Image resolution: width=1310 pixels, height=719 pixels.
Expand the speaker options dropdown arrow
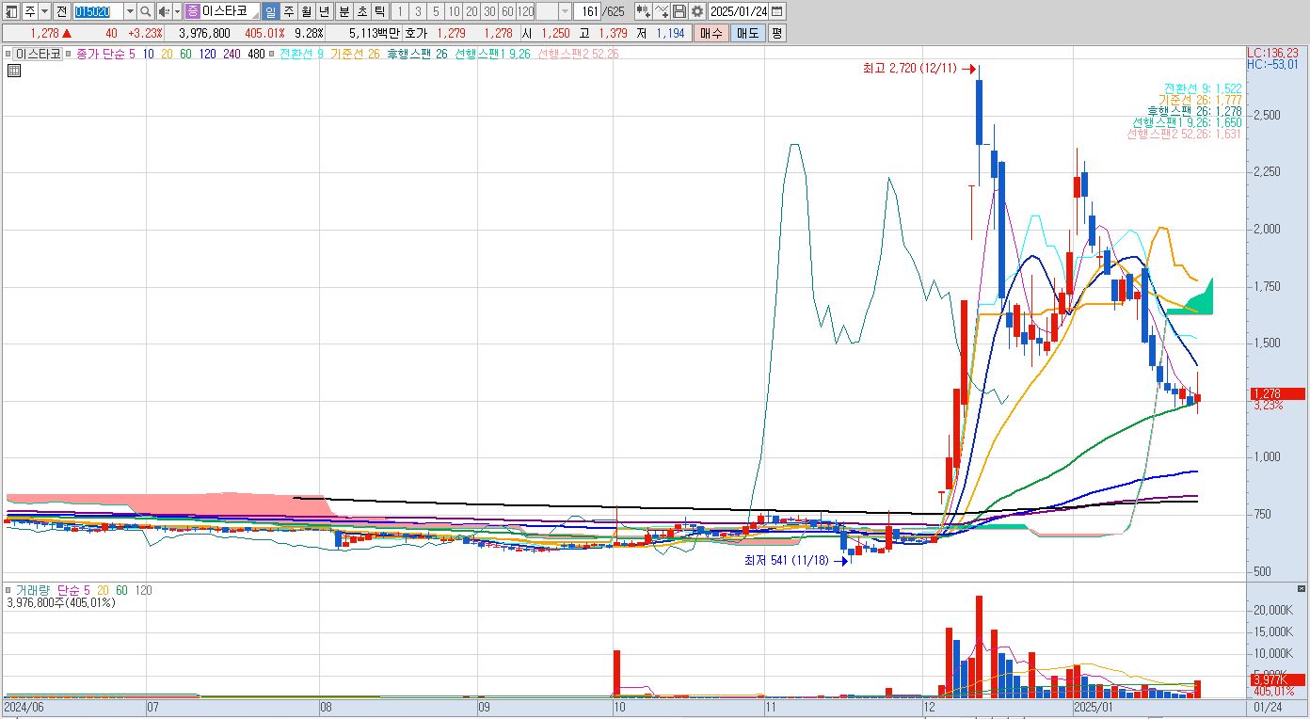click(x=177, y=11)
